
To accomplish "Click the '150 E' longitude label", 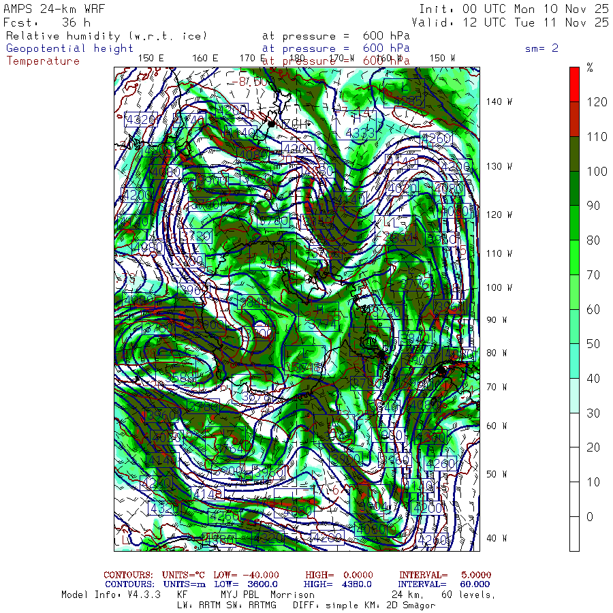I will 151,59.
